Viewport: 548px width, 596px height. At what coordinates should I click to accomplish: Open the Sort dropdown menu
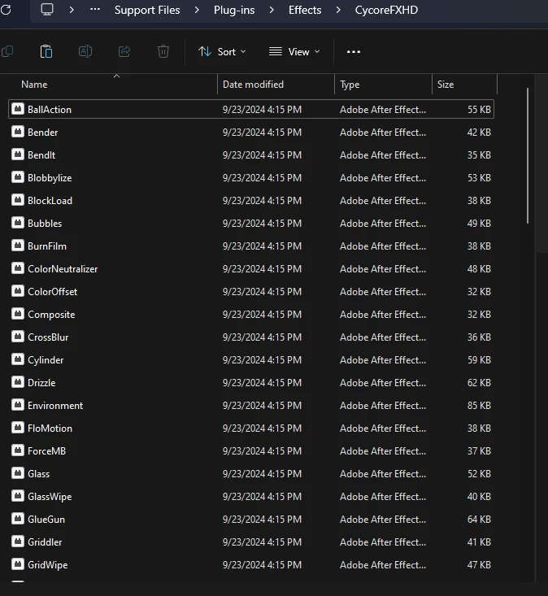[222, 52]
